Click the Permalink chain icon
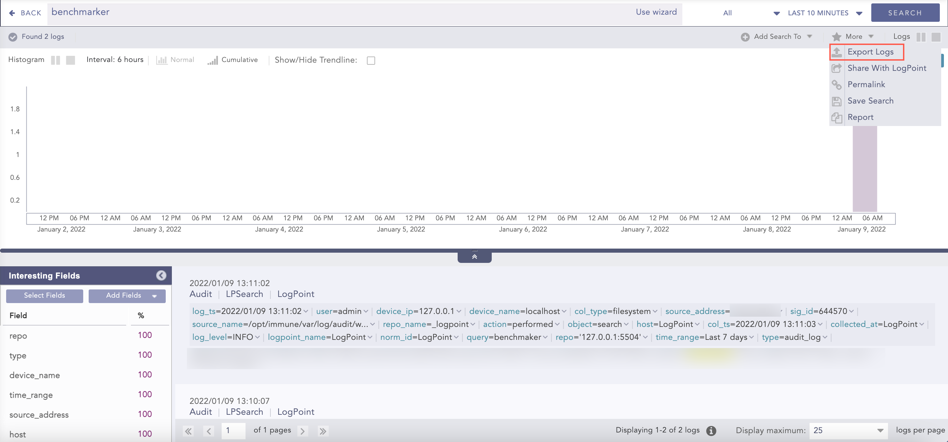Image resolution: width=948 pixels, height=442 pixels. [x=836, y=85]
